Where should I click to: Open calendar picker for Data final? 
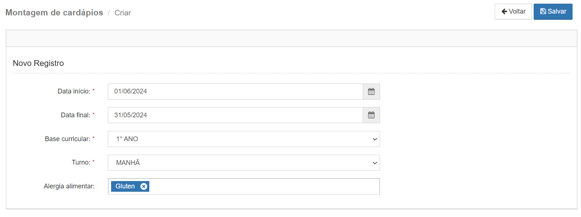[x=371, y=115]
